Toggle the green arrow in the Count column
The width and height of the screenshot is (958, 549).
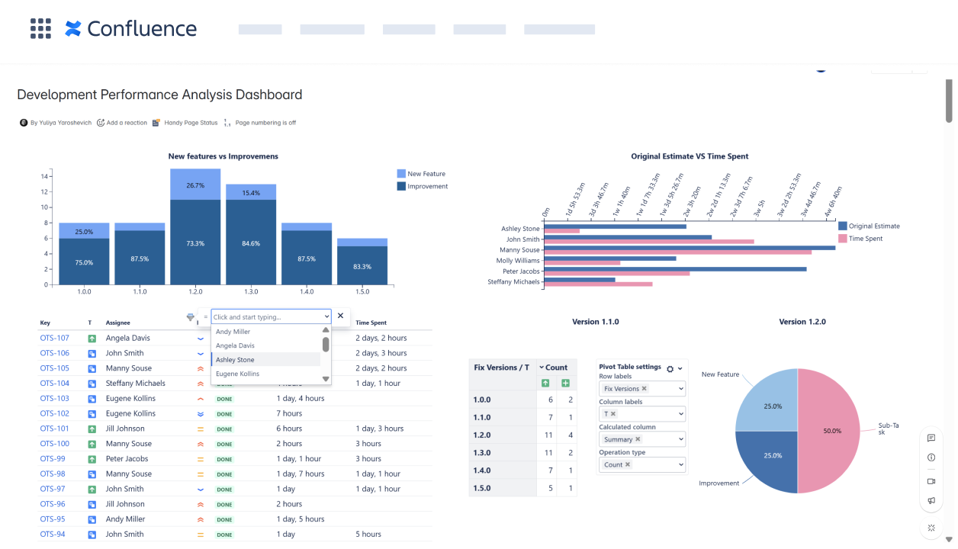click(545, 384)
